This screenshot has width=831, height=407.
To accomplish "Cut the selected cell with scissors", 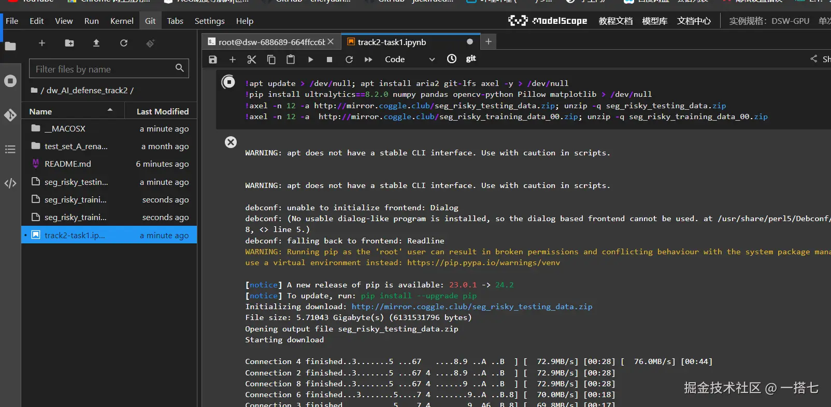I will [252, 60].
